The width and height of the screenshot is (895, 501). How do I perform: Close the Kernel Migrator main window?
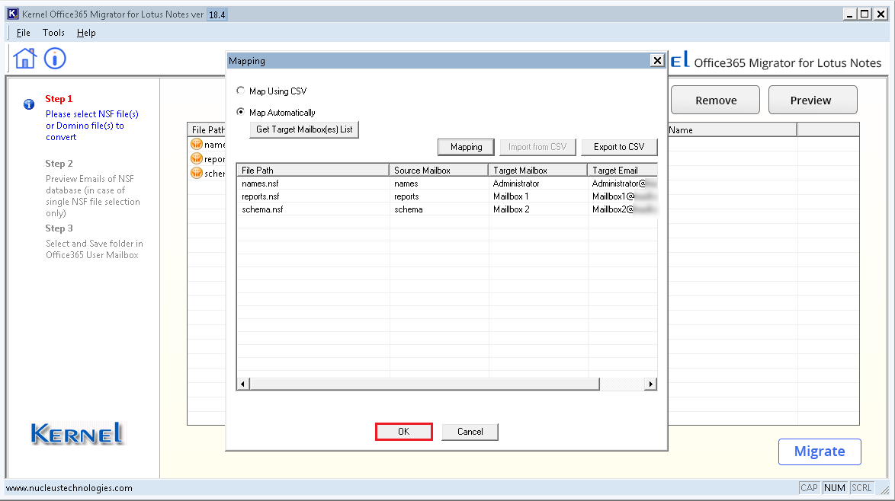click(881, 14)
